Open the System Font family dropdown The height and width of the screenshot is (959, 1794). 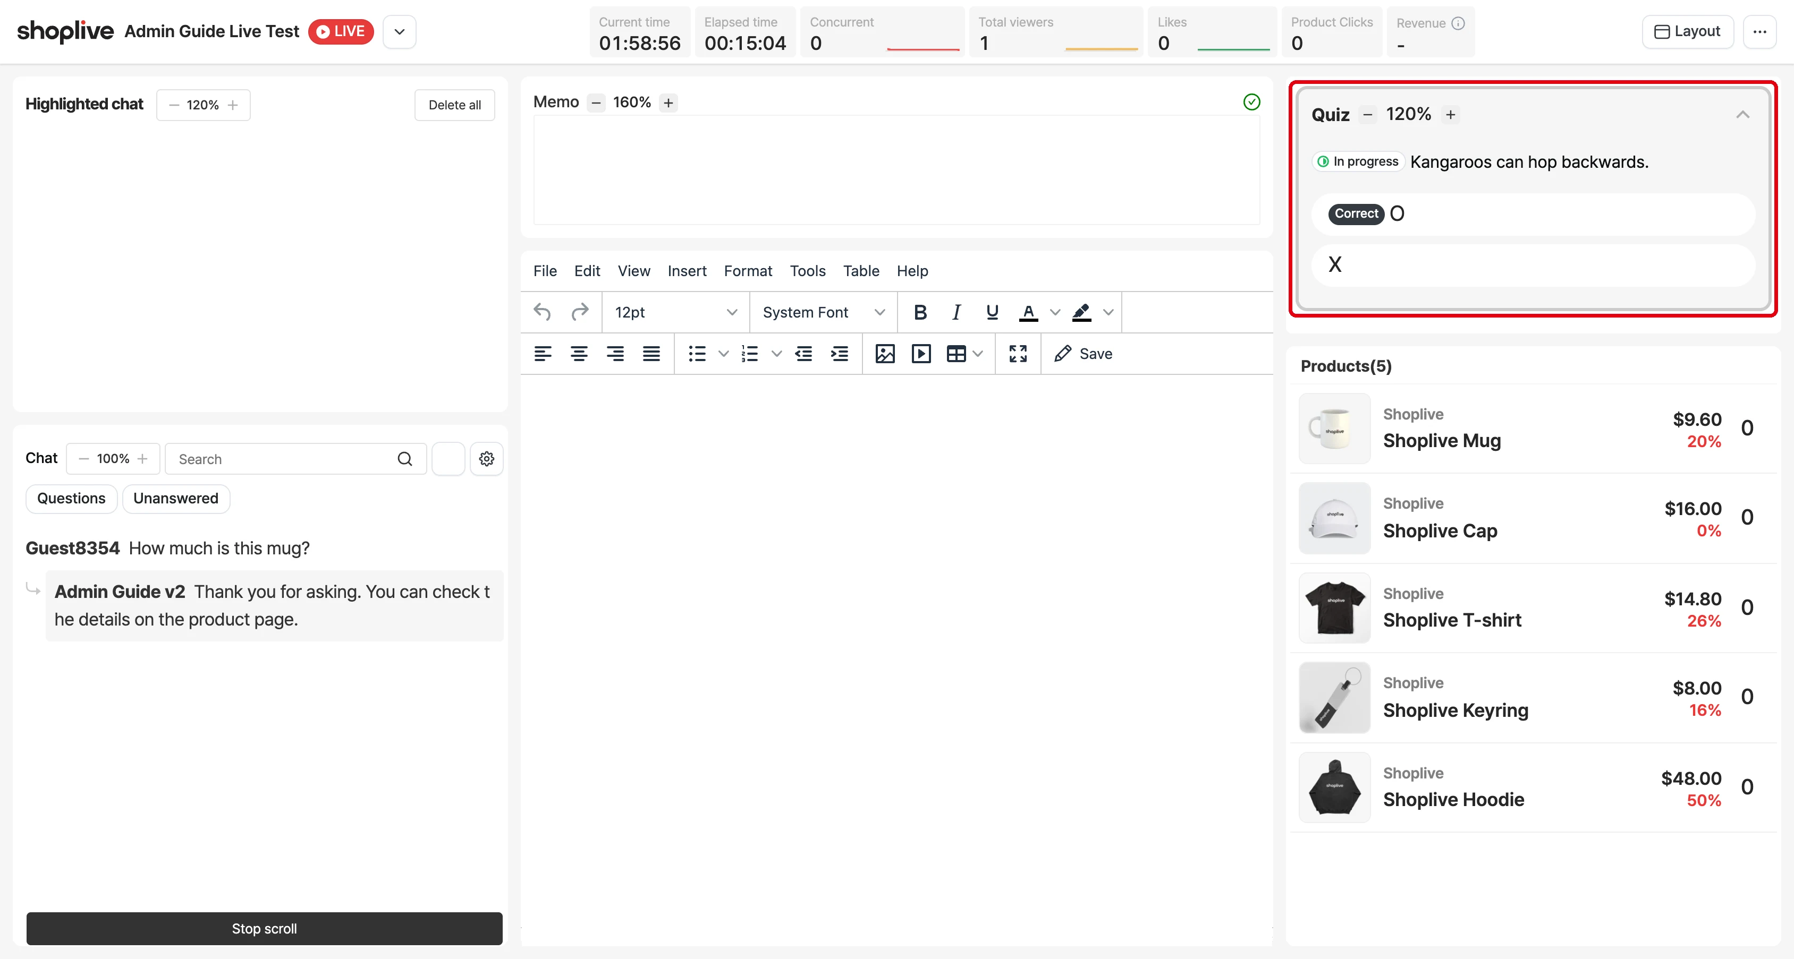[x=823, y=312]
